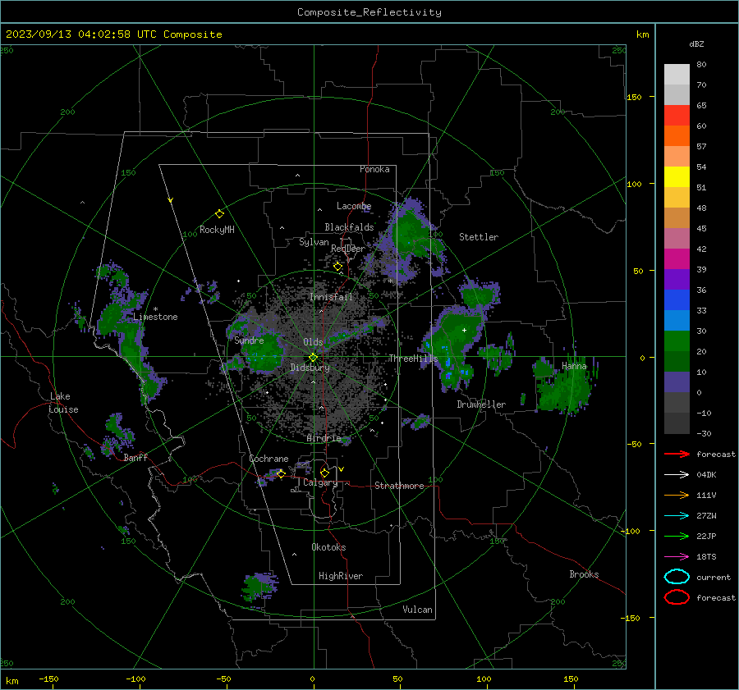This screenshot has width=739, height=690.
Task: Pick the lightest gray 70-80 dBZ swatch
Action: pyautogui.click(x=677, y=74)
